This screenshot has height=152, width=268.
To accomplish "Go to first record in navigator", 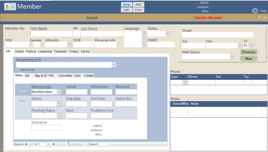I will click(x=26, y=144).
